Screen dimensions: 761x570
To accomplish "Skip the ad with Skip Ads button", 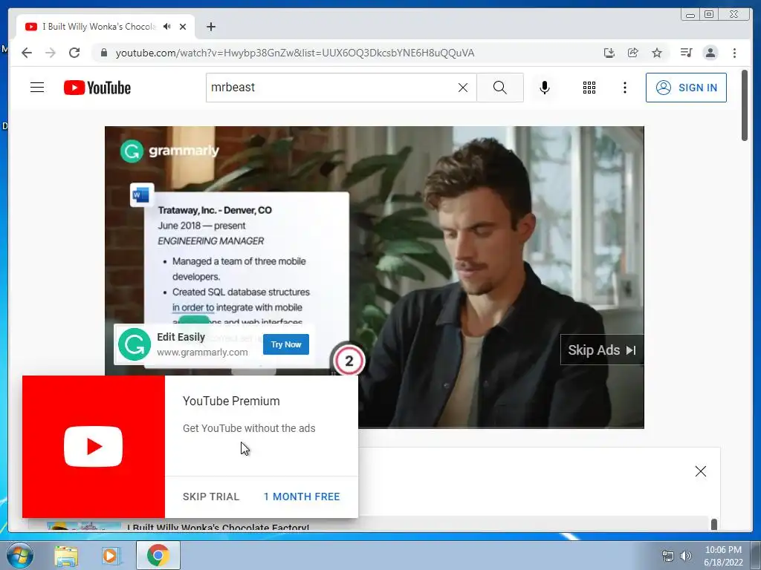I will pos(602,350).
